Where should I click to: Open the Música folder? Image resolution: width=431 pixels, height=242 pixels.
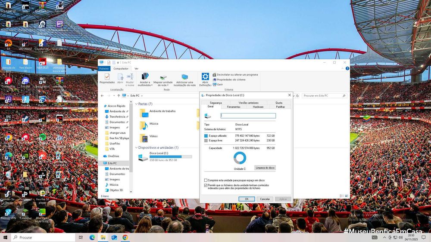[x=149, y=125]
